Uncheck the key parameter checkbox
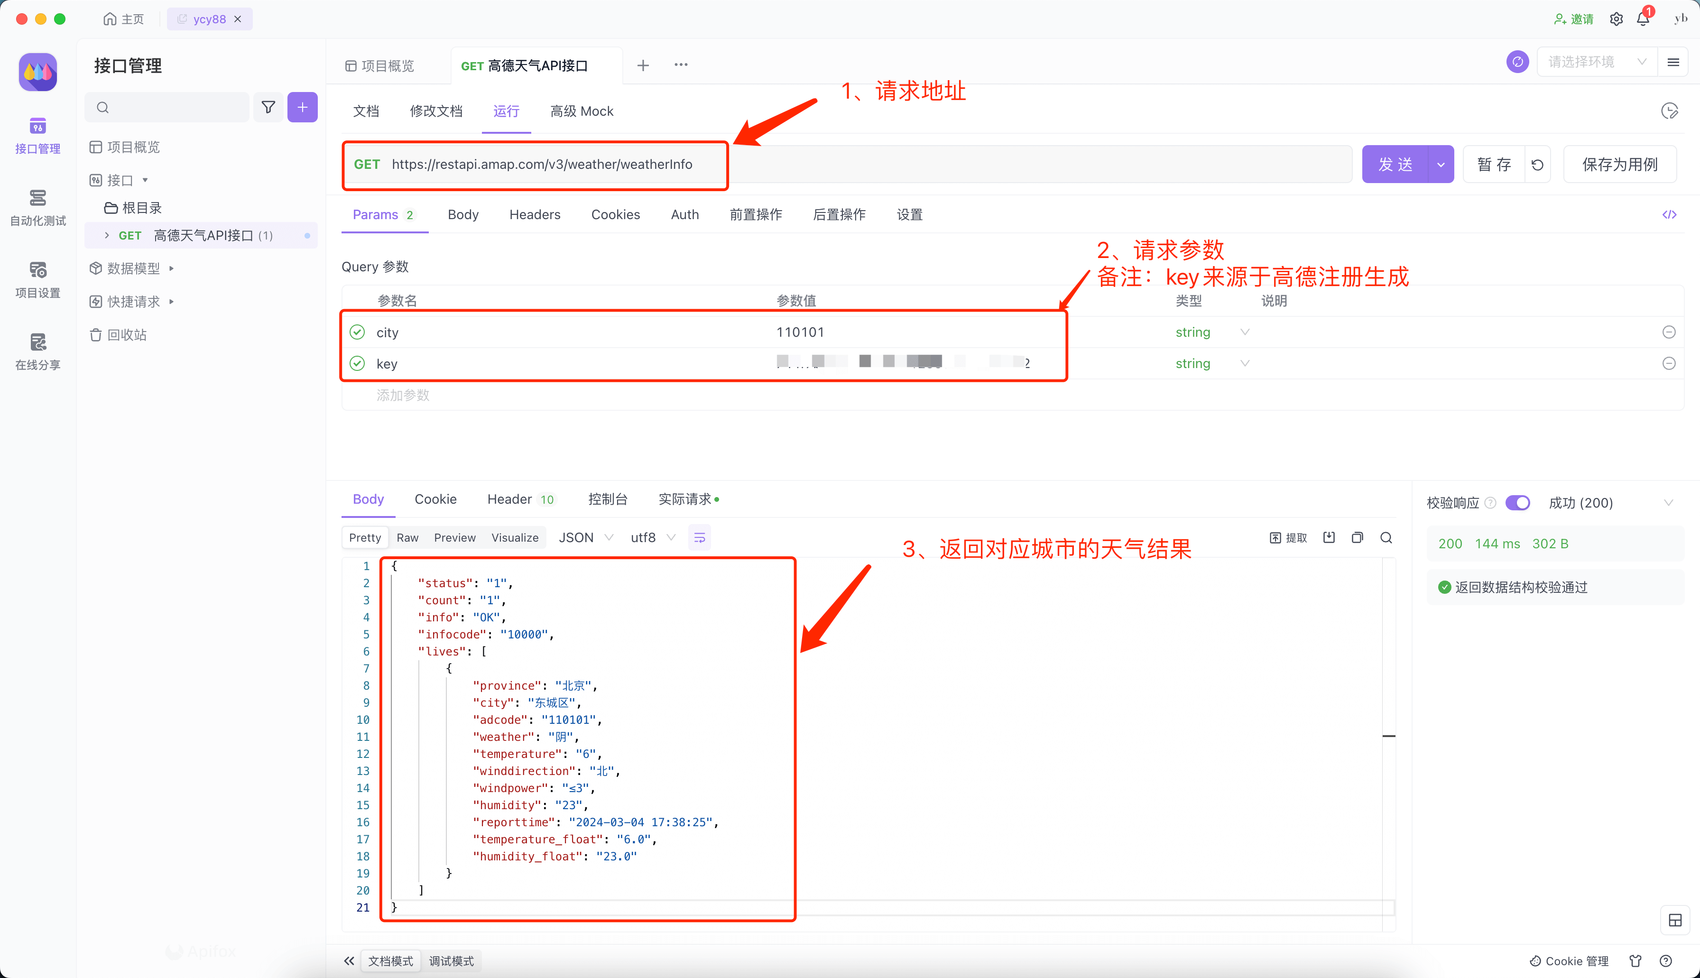 (x=357, y=363)
